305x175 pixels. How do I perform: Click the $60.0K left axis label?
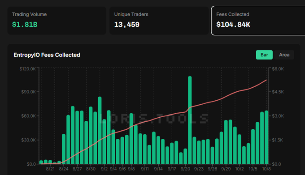click(28, 116)
